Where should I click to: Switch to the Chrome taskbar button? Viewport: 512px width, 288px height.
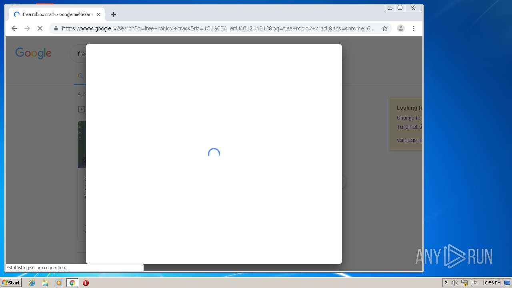72,283
